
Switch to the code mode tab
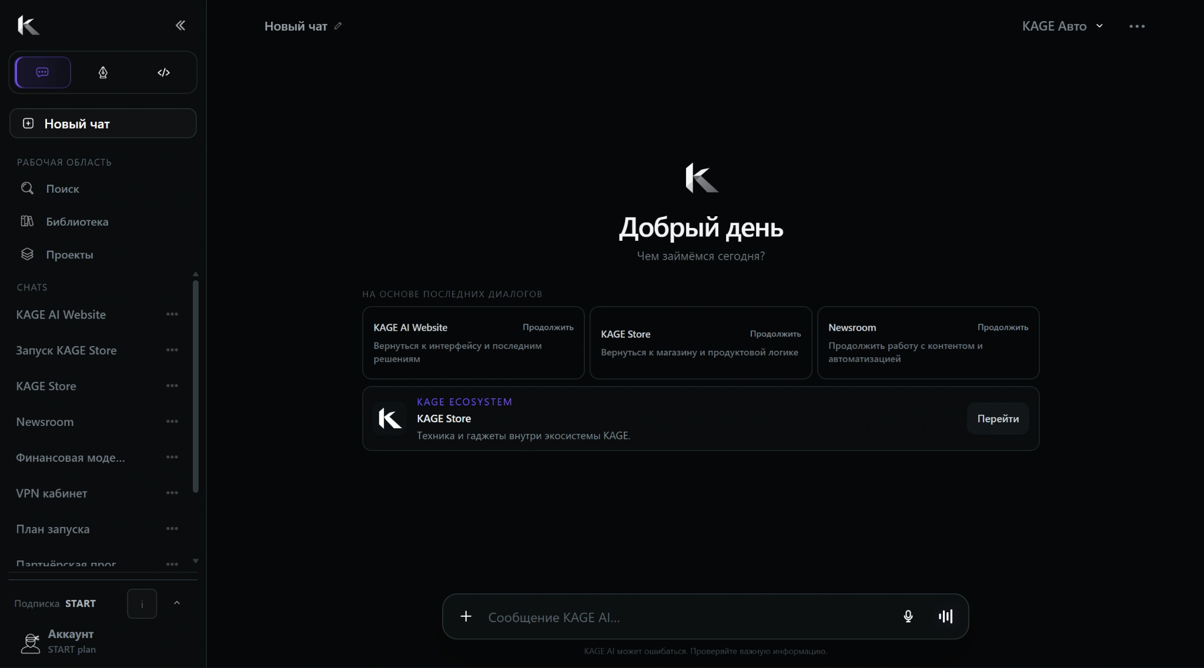163,72
